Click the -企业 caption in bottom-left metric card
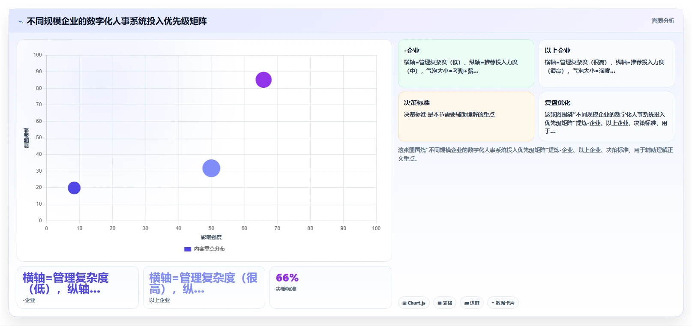692x326 pixels. (29, 300)
